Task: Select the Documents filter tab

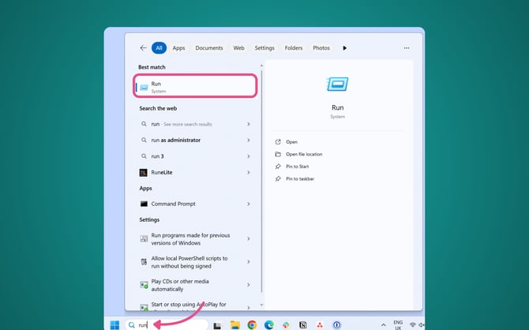Action: (x=209, y=48)
